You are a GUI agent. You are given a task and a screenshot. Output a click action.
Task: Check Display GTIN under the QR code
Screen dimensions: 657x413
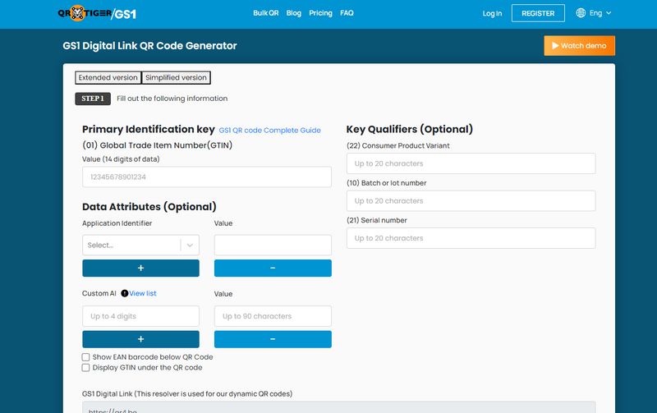(x=86, y=367)
